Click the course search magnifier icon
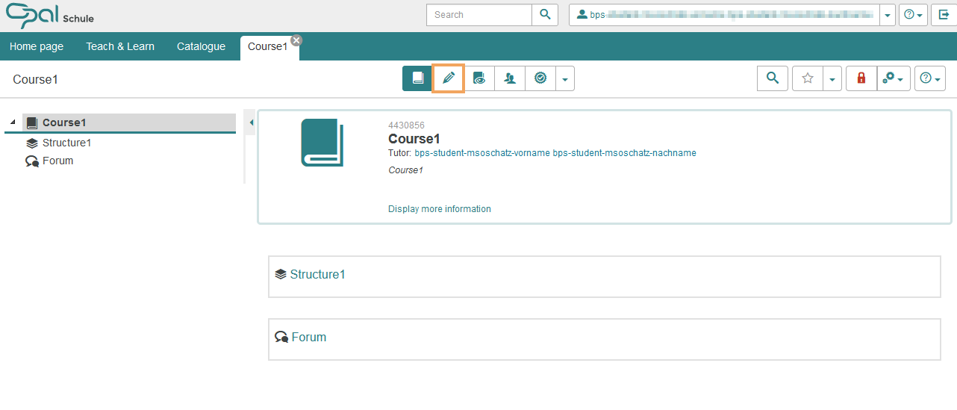 click(x=773, y=78)
